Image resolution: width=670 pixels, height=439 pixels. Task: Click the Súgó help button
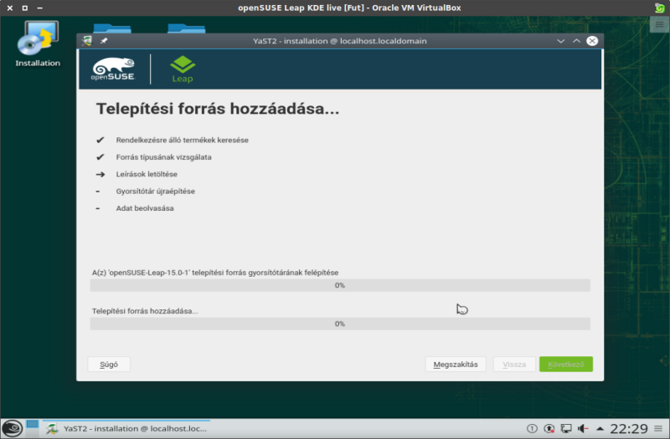click(109, 365)
